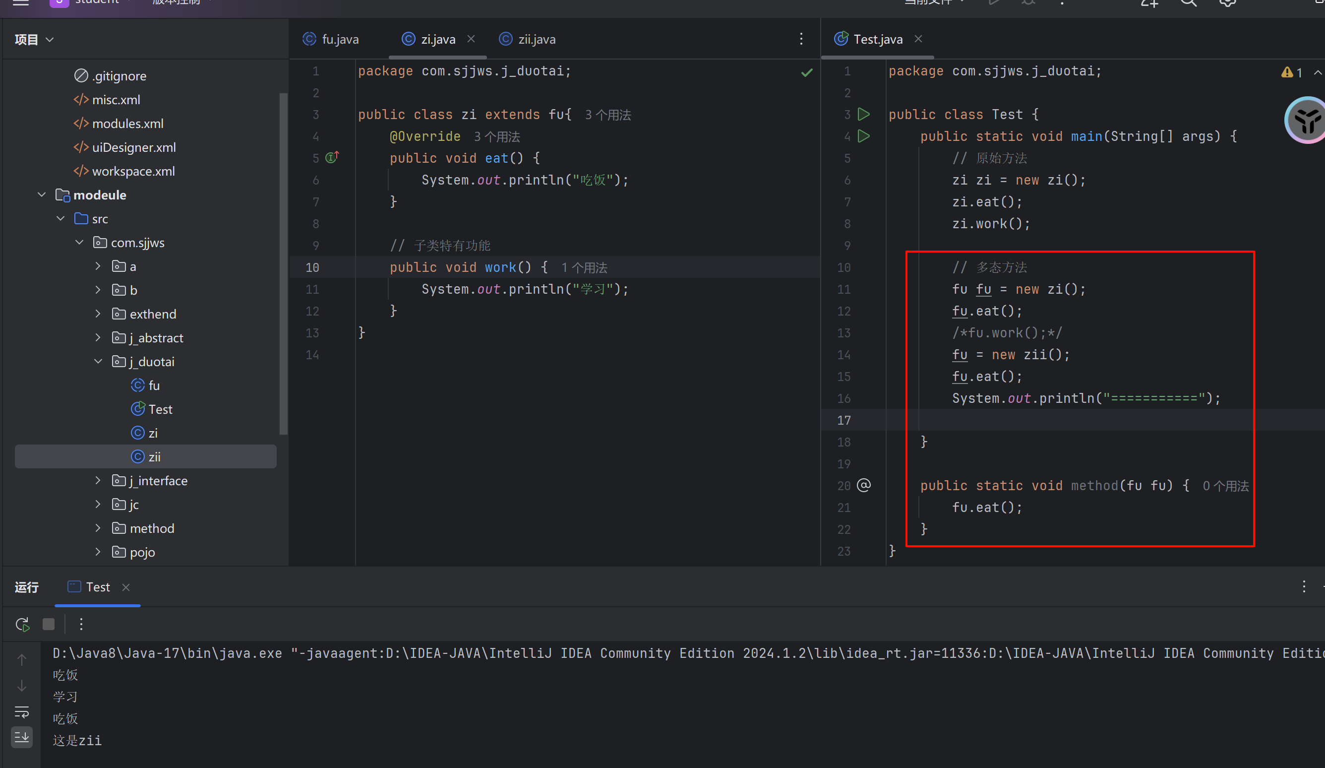Click run gutter arrow beside main method
The image size is (1325, 768).
(863, 136)
